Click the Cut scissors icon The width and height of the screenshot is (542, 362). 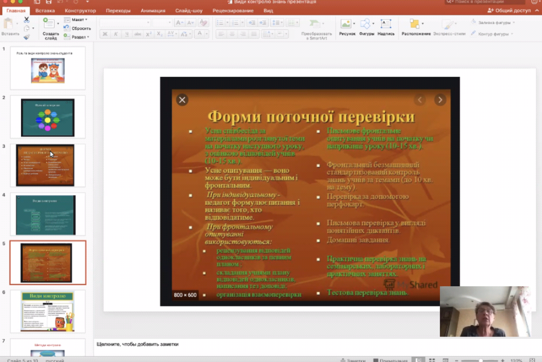click(x=26, y=20)
